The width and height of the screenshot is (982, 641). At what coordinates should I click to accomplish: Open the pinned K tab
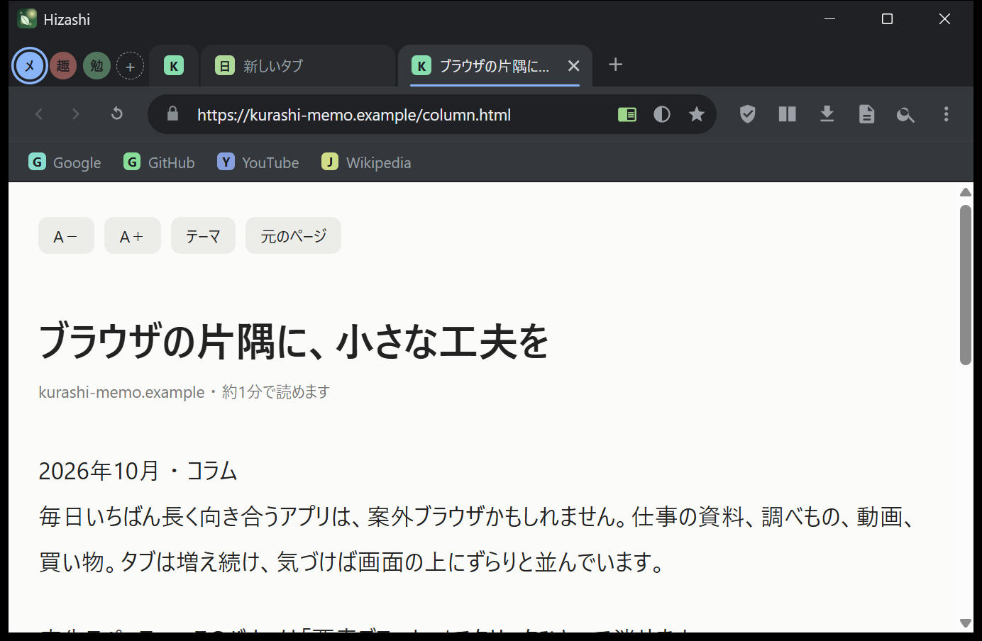(174, 66)
